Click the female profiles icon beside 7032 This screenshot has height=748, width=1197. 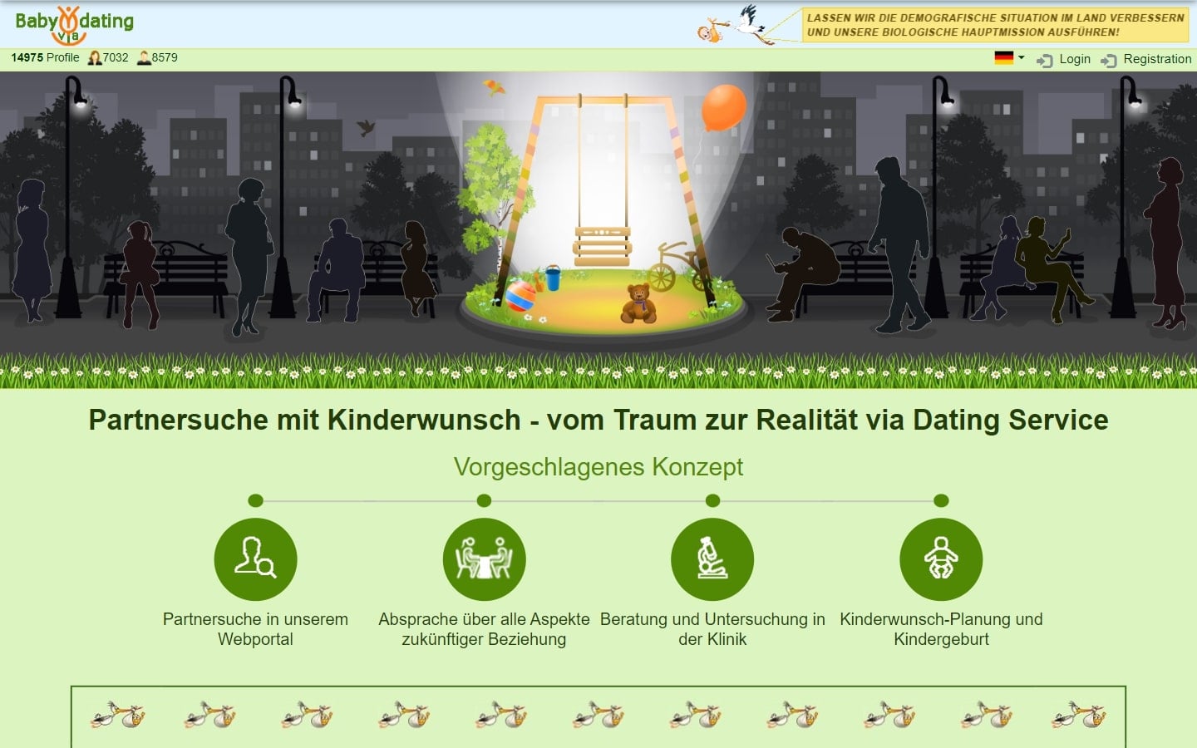coord(95,58)
